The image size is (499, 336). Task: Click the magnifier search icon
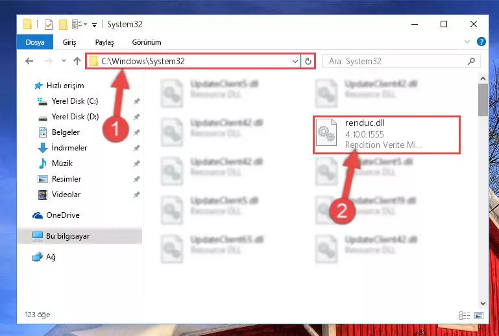471,61
